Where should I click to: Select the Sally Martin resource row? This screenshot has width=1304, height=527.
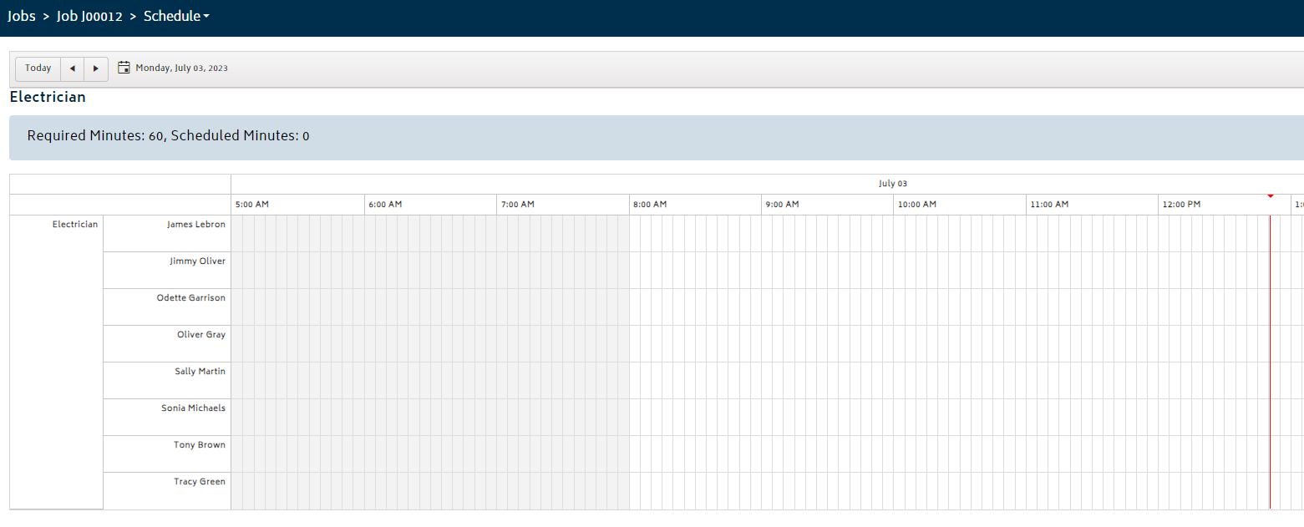click(167, 380)
